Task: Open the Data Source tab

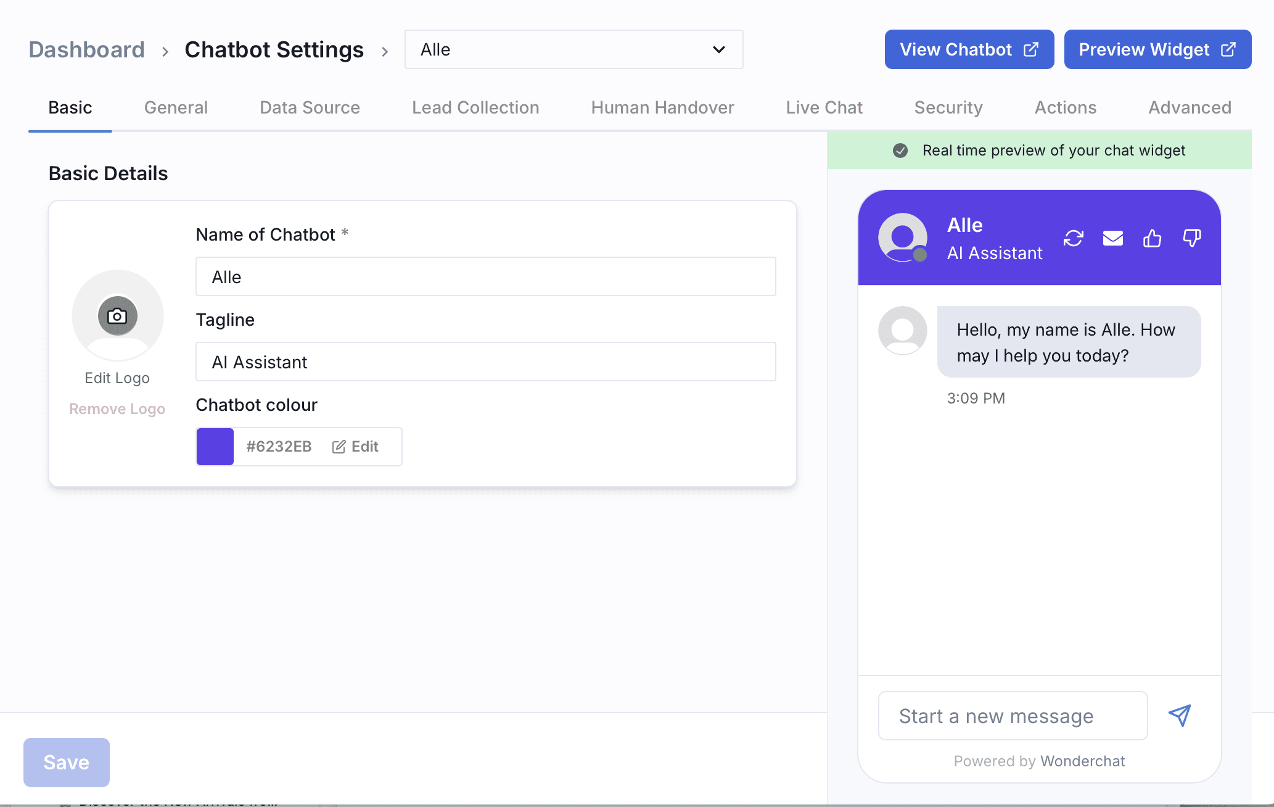Action: click(310, 107)
